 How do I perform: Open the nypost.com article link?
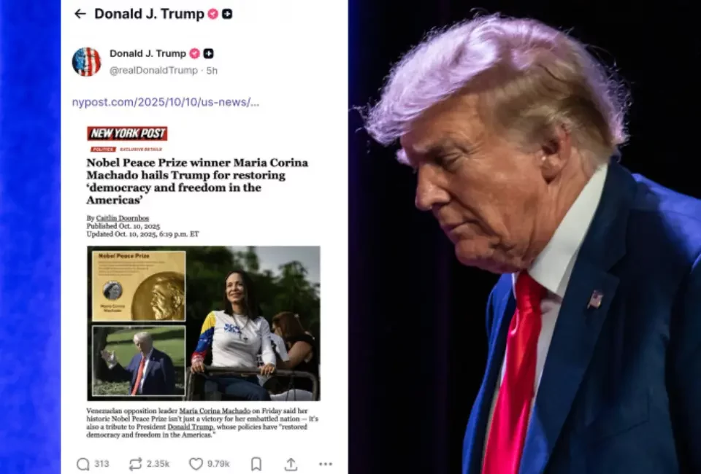click(166, 102)
